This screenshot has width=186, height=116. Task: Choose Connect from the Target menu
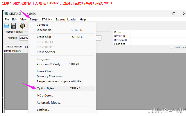[62, 25]
